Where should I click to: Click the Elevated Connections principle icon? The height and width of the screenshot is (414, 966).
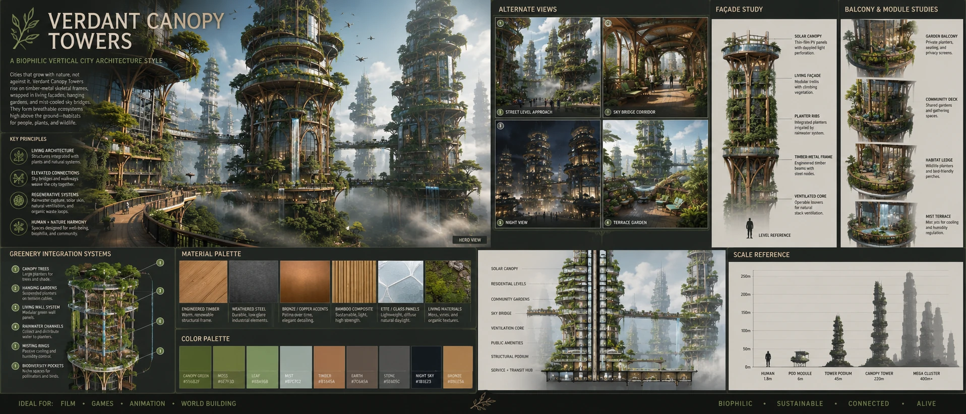pos(19,179)
